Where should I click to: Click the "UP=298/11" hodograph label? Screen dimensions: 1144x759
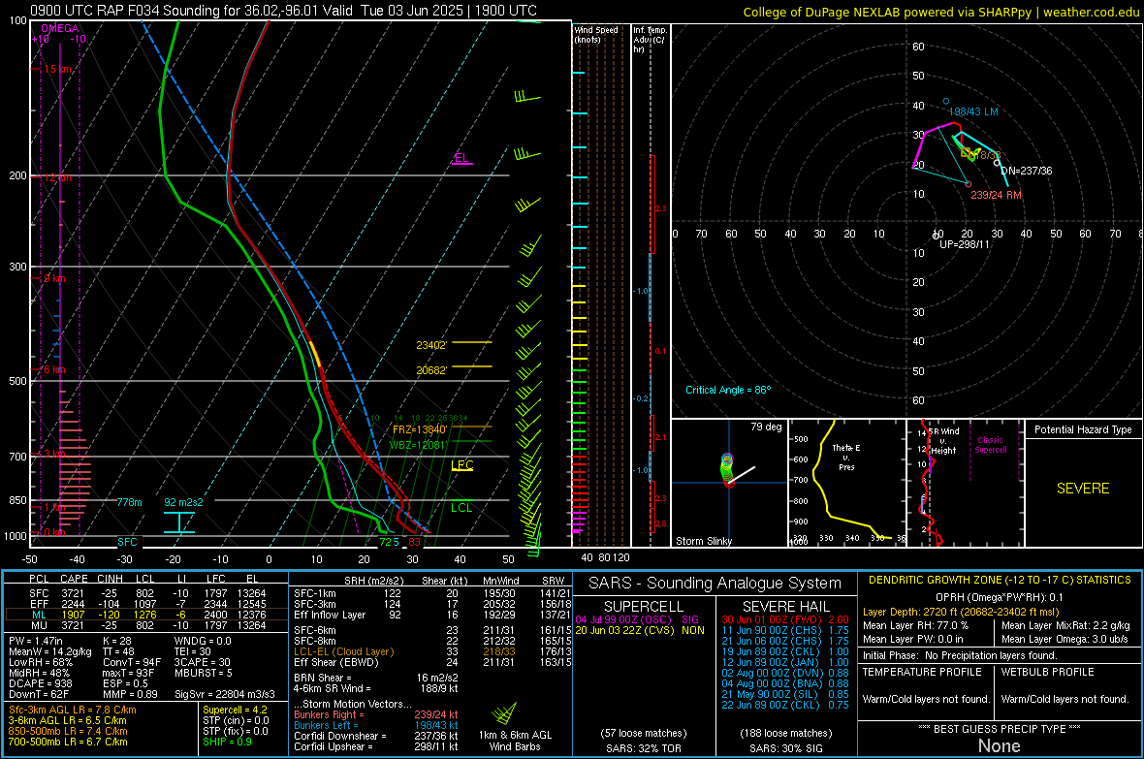(x=965, y=244)
